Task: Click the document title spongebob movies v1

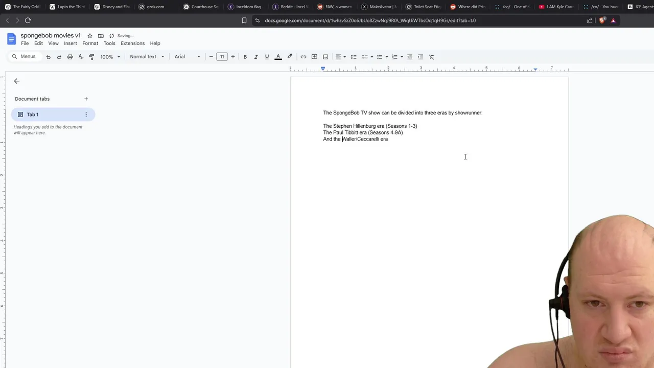Action: [x=51, y=36]
